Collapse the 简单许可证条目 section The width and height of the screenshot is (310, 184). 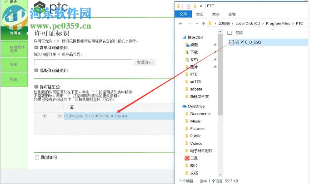point(36,48)
